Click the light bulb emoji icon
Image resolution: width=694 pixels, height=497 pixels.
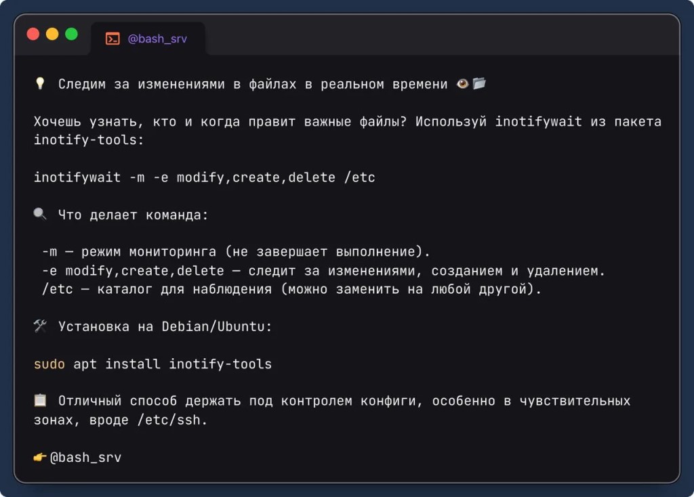point(40,84)
